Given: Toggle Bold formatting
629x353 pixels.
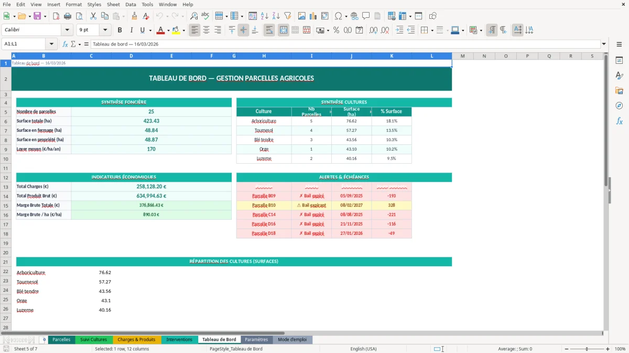Looking at the screenshot, I should [120, 30].
